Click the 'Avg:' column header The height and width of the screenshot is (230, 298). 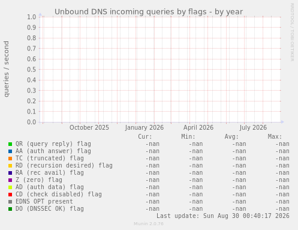pos(231,137)
